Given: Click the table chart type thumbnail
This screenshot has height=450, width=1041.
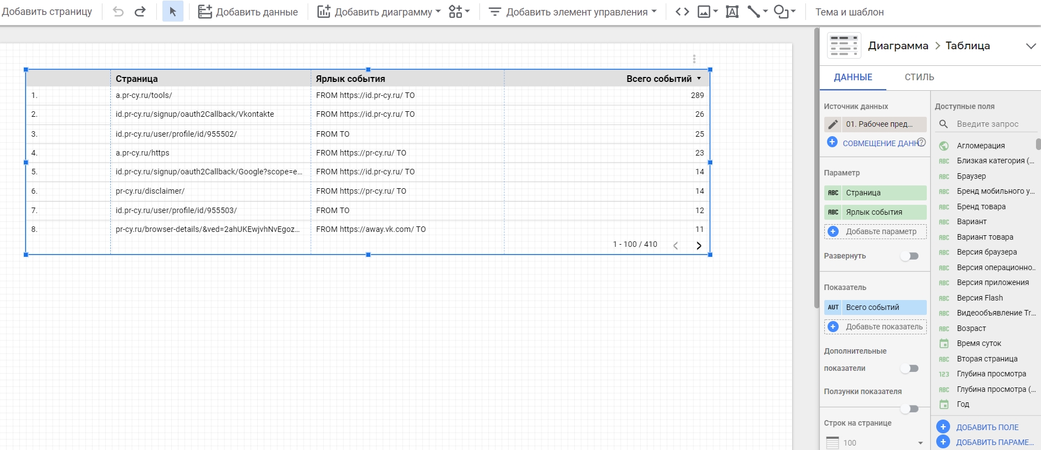Looking at the screenshot, I should click(844, 45).
